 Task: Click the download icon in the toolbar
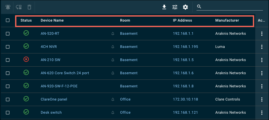tap(164, 7)
